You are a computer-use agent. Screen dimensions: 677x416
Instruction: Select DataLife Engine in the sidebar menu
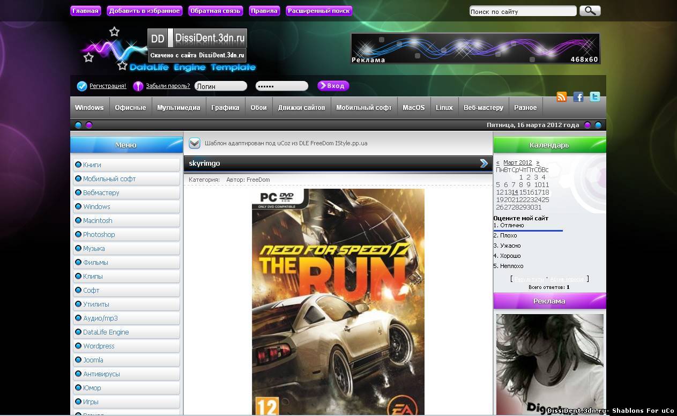click(x=127, y=332)
